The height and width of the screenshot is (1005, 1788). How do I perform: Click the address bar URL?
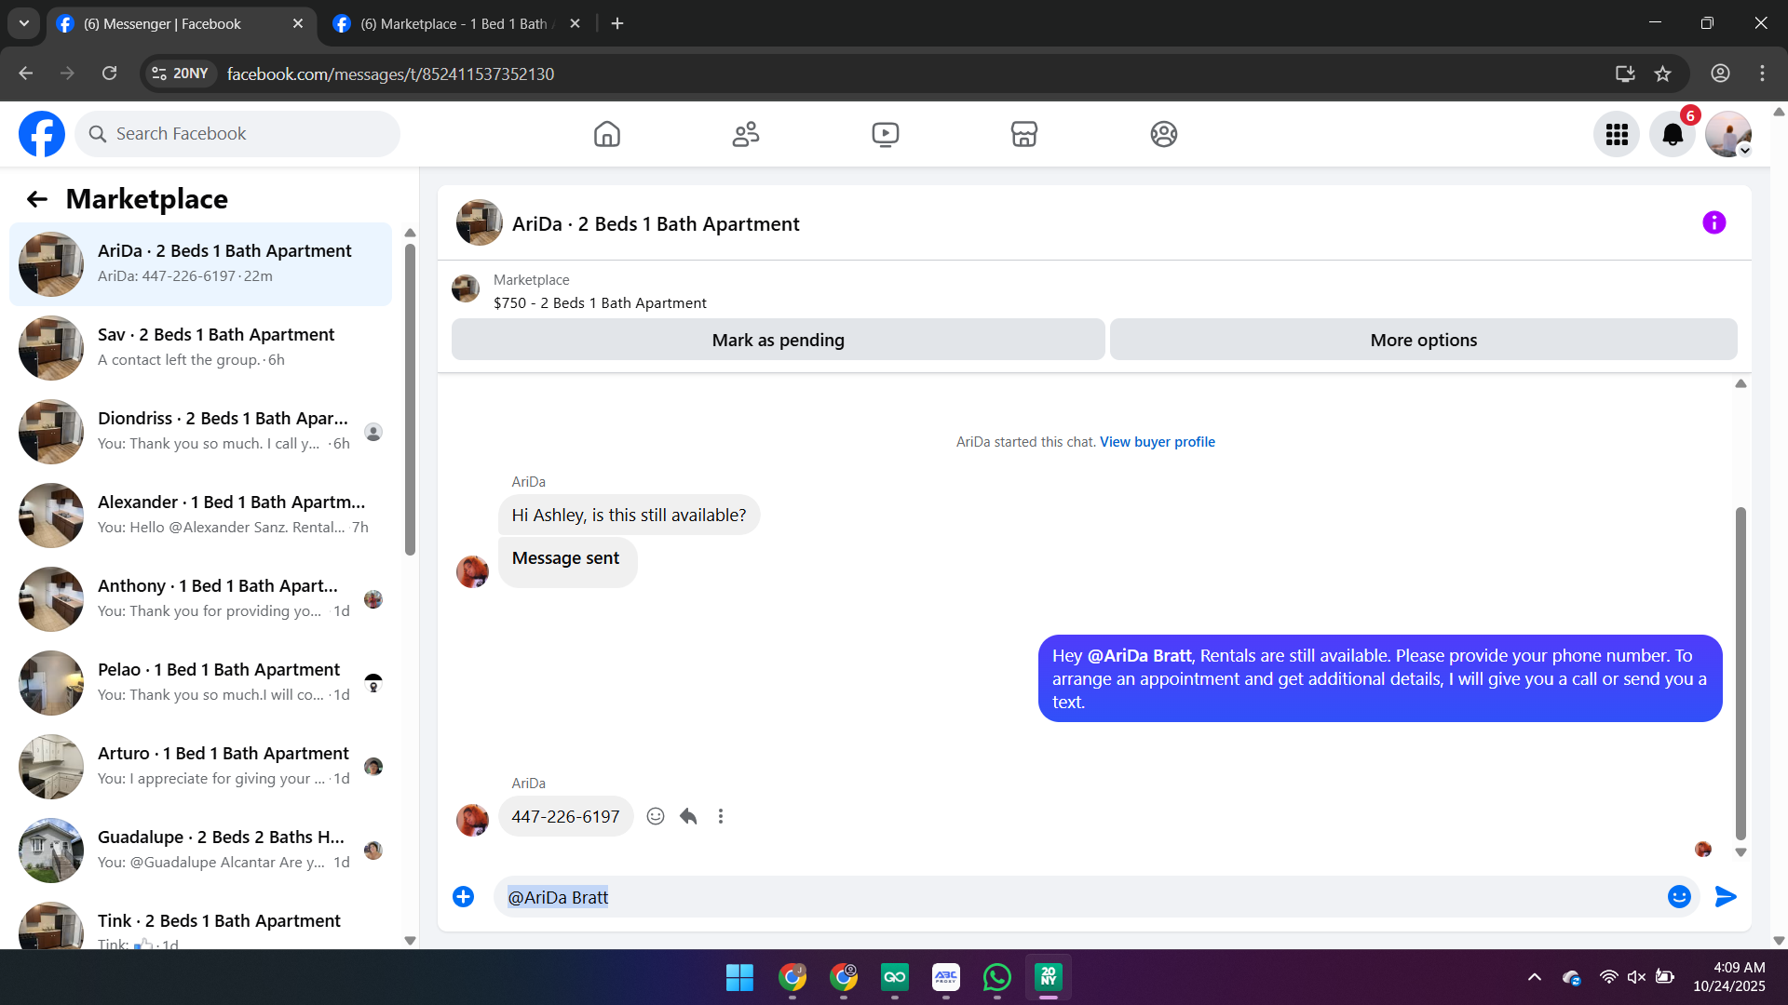point(391,74)
